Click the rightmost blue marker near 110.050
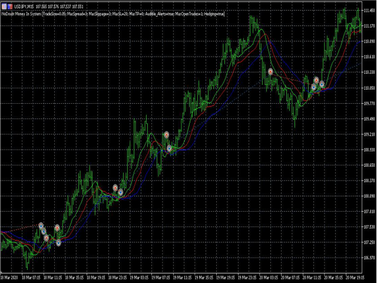This screenshot has height=283, width=377. point(322,84)
